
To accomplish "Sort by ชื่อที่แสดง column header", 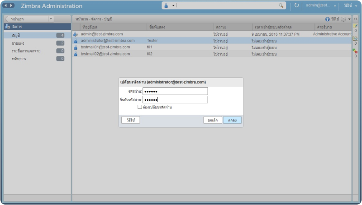I will coord(180,27).
